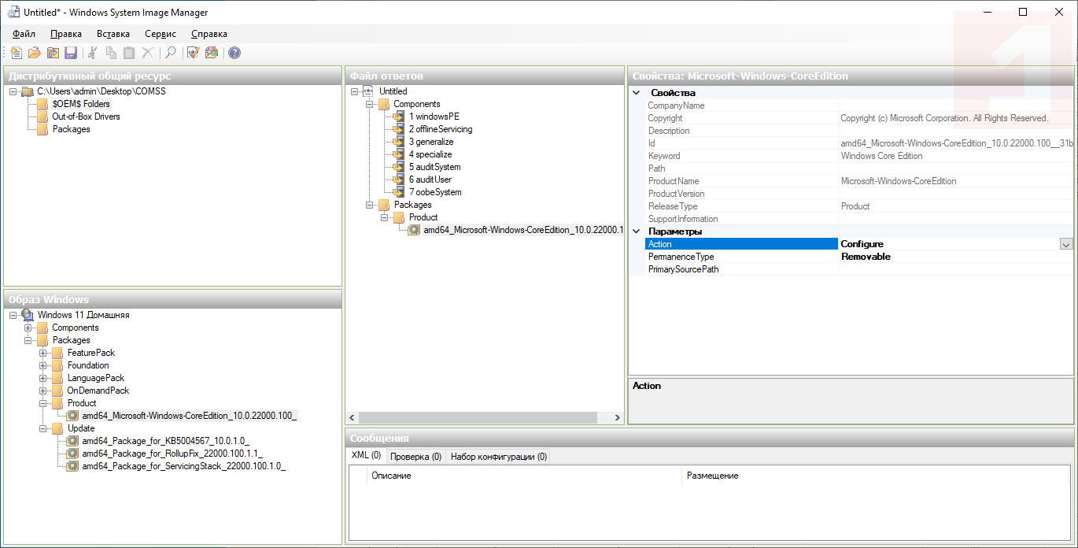Select the 4 specialize pass
1078x548 pixels.
point(430,154)
